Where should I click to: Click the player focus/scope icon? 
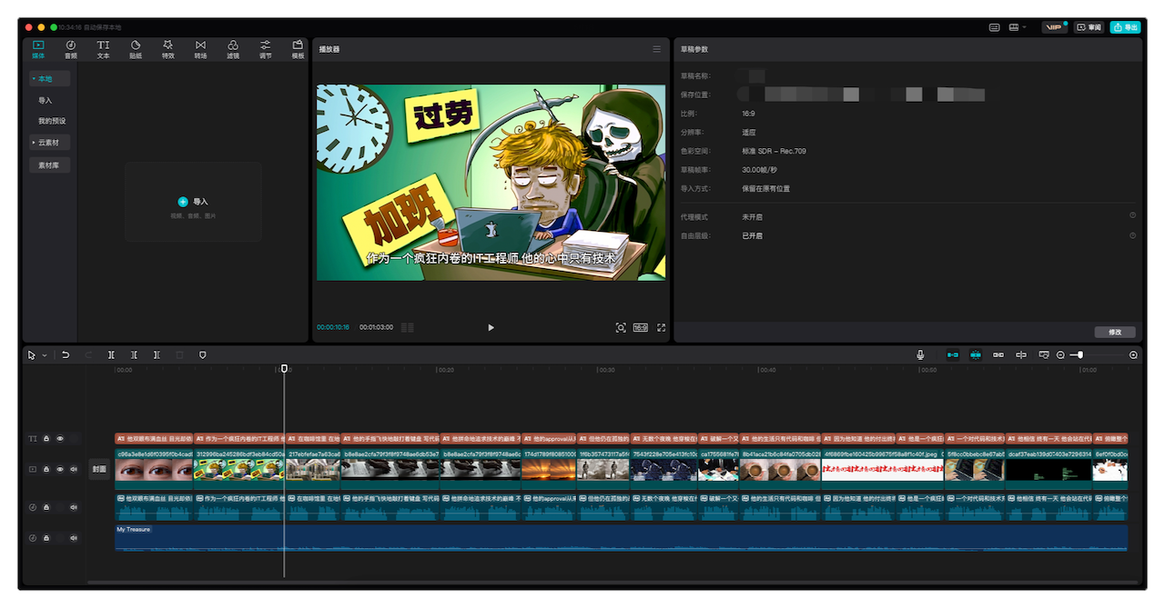click(x=621, y=327)
